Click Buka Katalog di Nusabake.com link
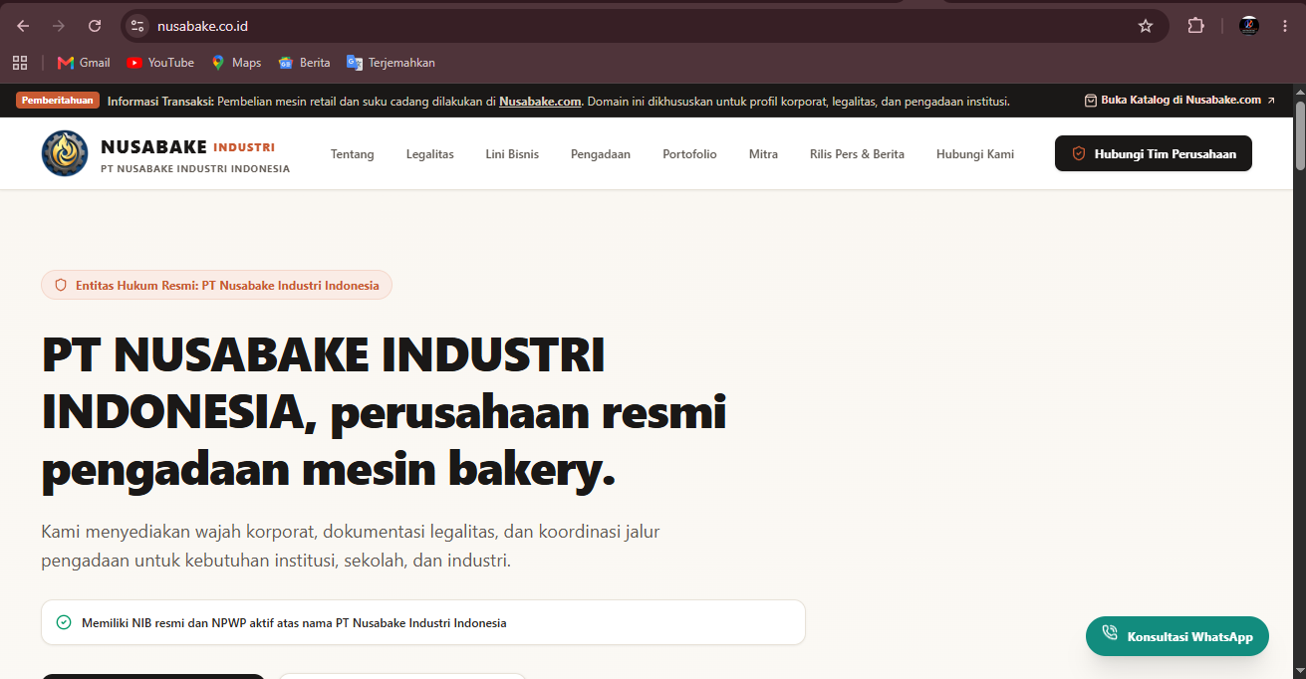Screen dimensions: 1306x679 pos(1179,101)
